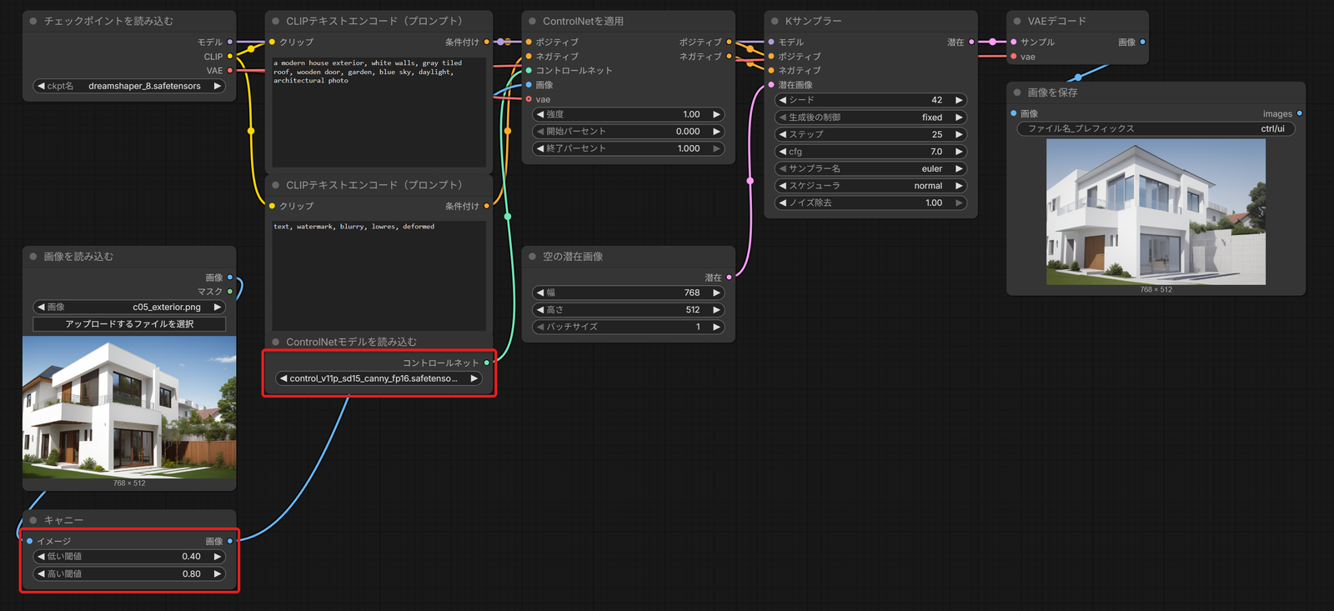Adjust the 低い閾値 0.40 slider

point(129,557)
